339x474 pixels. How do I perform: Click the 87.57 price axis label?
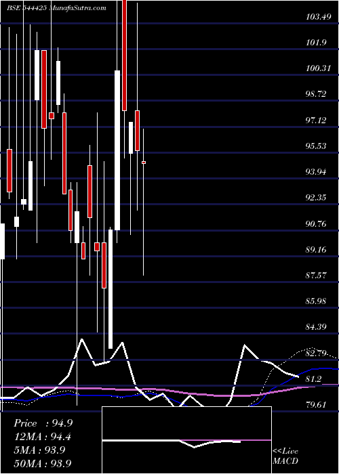coord(317,276)
